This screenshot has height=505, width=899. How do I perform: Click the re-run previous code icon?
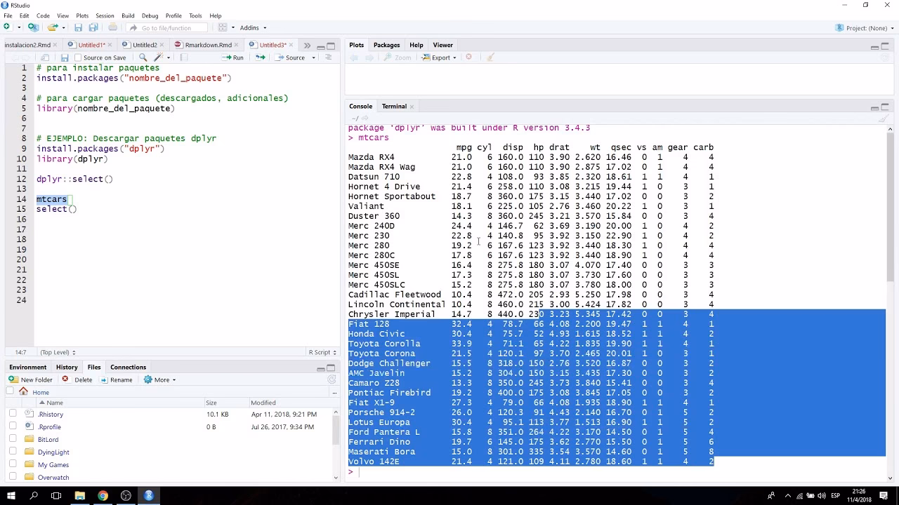(260, 58)
